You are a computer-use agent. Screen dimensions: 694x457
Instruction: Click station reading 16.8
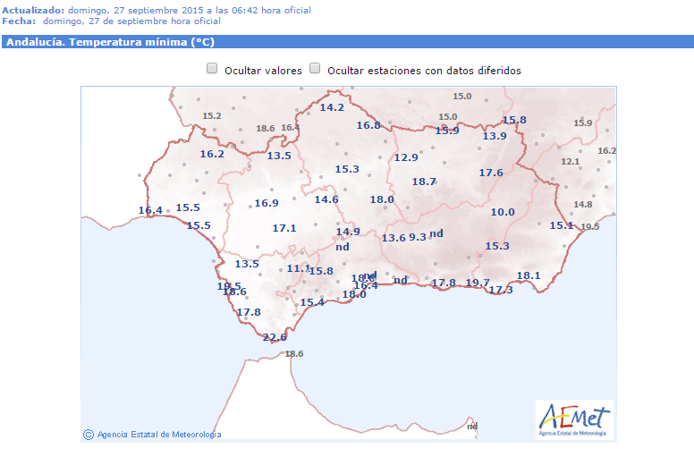pyautogui.click(x=368, y=125)
